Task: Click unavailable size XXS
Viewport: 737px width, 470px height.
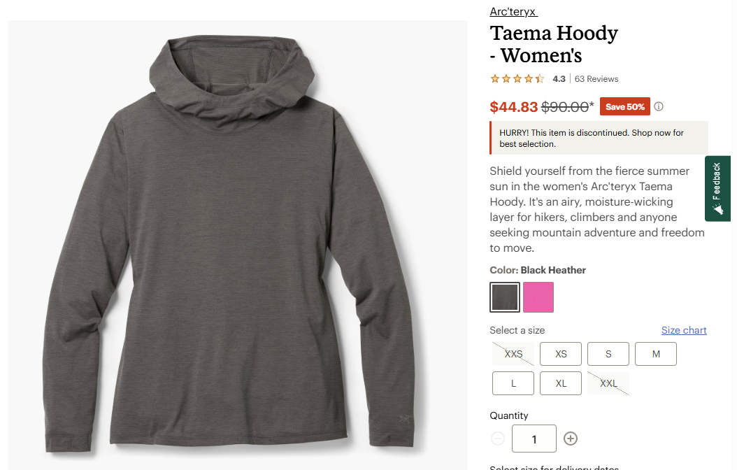Action: [513, 354]
